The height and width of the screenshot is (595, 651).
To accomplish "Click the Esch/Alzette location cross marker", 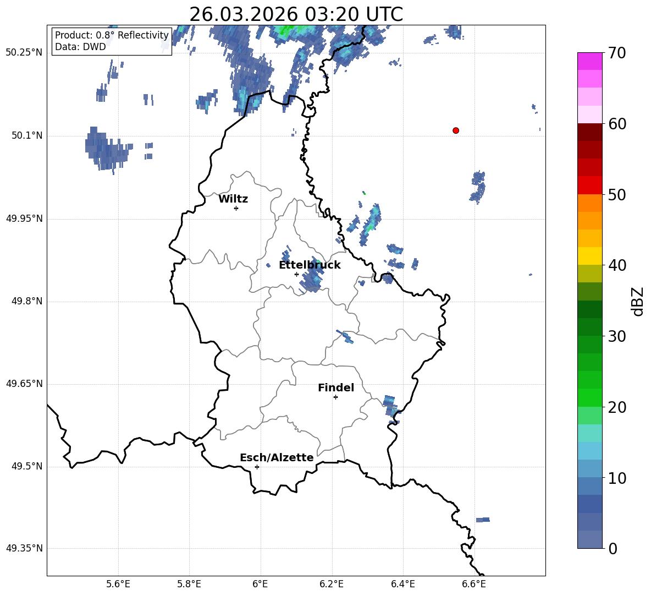I will (257, 467).
